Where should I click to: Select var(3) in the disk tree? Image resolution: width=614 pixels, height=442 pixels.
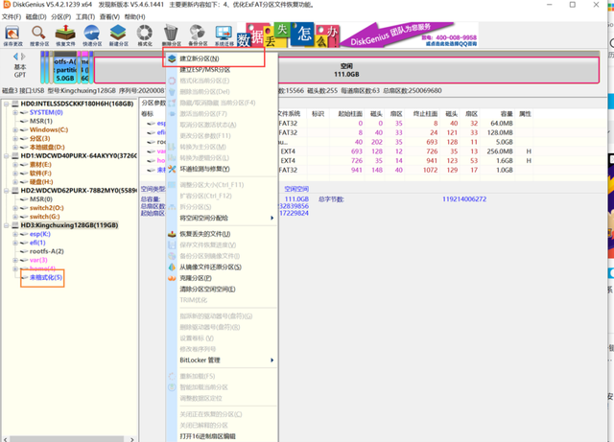click(38, 260)
